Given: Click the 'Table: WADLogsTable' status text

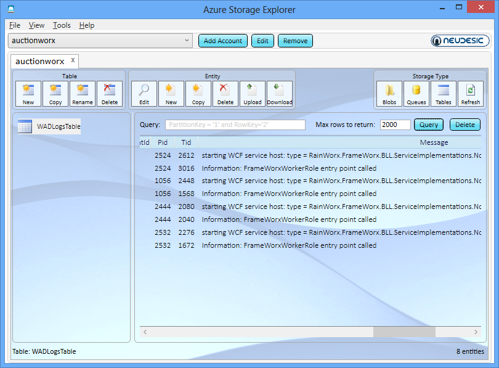Looking at the screenshot, I should (44, 351).
